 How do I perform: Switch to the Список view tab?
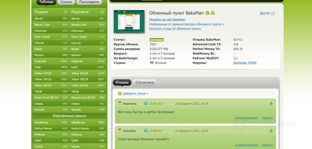coord(66,2)
